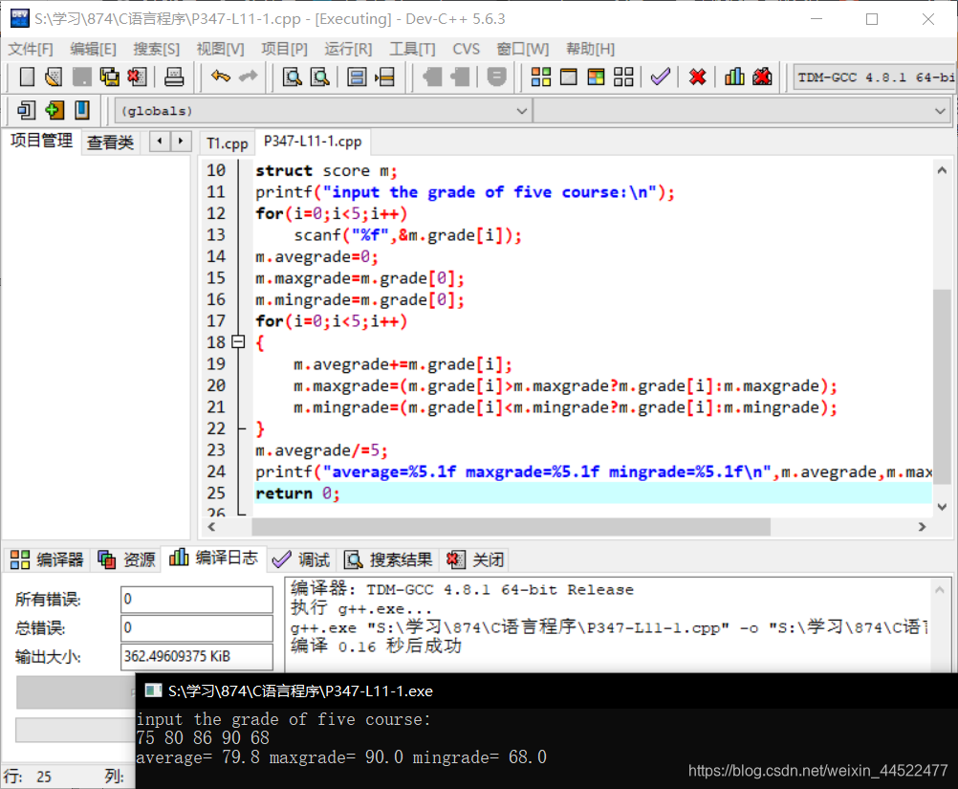This screenshot has height=789, width=958.
Task: Click the 'return 0;' code line
Action: coord(297,493)
